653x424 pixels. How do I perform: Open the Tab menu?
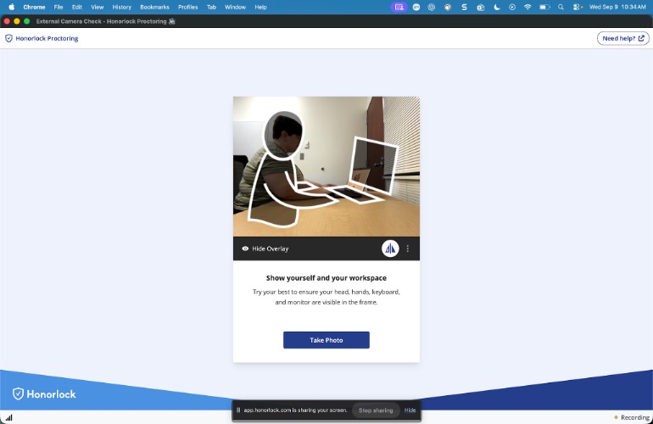pos(211,7)
